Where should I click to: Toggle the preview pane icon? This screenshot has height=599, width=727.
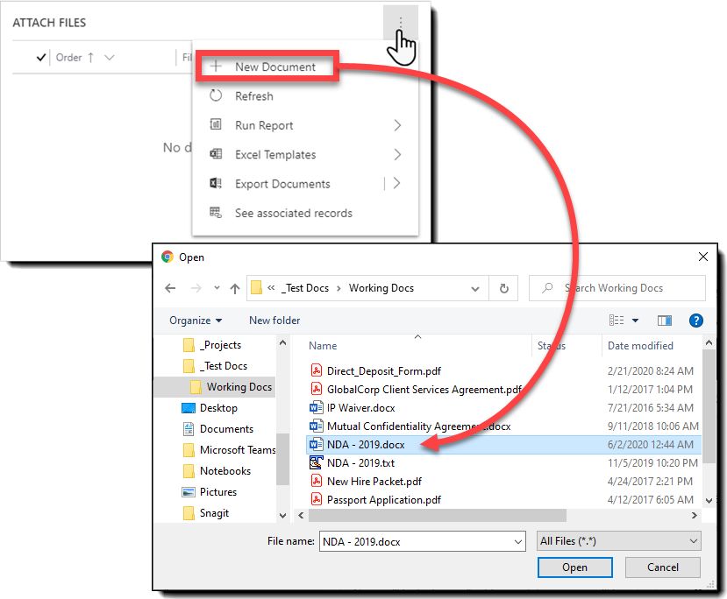pos(665,321)
